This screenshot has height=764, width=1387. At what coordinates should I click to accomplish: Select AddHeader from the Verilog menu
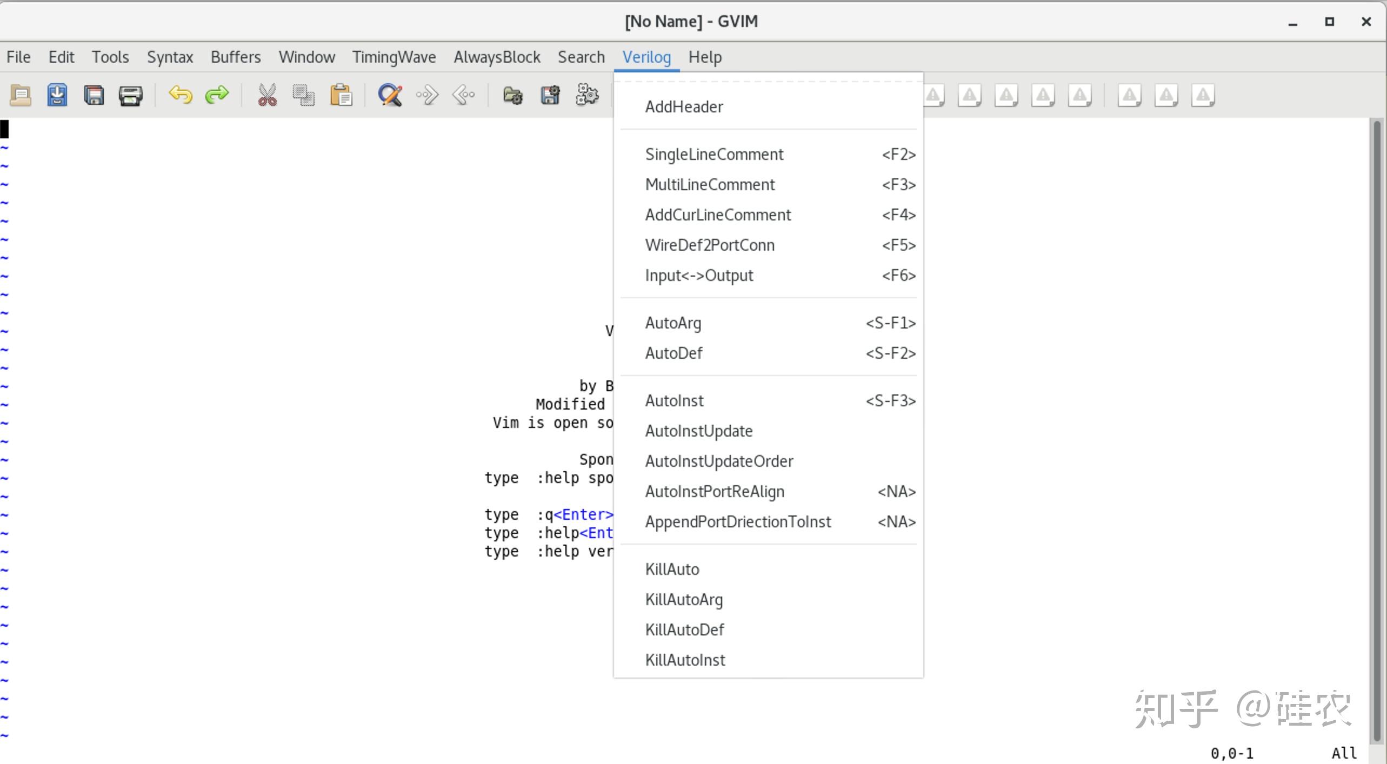pyautogui.click(x=684, y=107)
